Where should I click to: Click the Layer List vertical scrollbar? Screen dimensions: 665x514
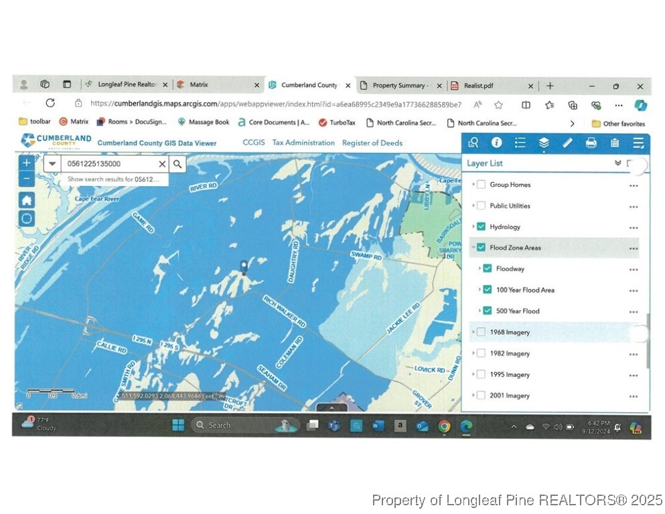(648, 341)
